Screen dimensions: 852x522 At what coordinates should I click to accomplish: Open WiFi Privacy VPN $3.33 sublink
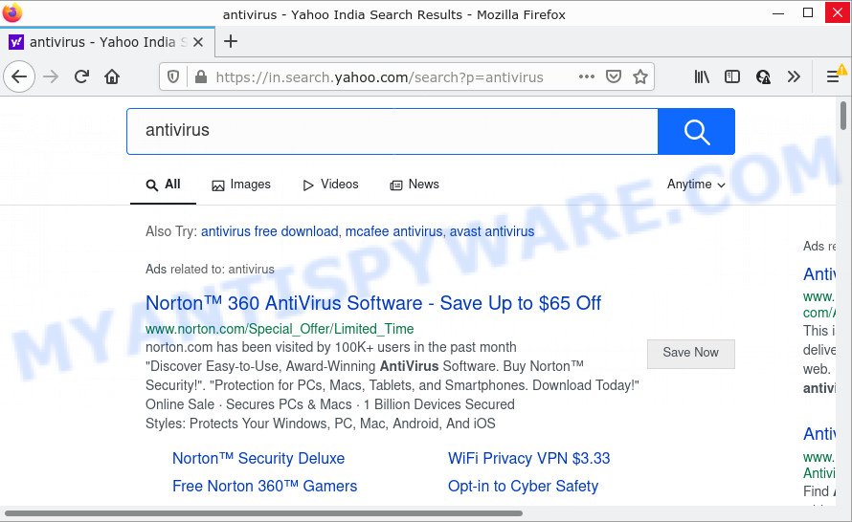coord(529,459)
